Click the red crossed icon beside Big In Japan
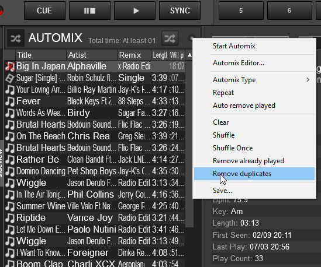Screen dimensions: 321x267 tap(9, 66)
